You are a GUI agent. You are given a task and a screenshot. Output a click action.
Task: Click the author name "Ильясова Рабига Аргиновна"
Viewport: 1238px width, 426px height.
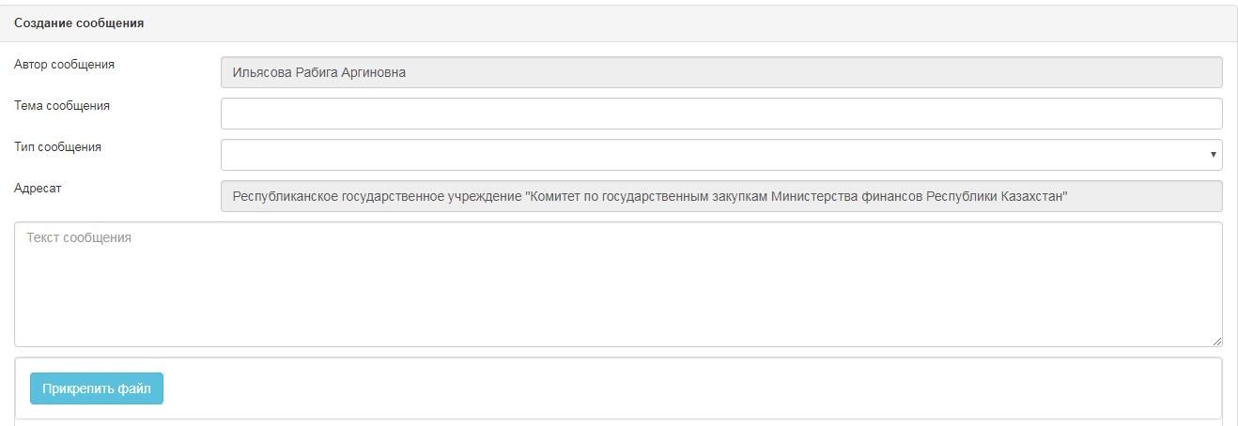pos(319,72)
